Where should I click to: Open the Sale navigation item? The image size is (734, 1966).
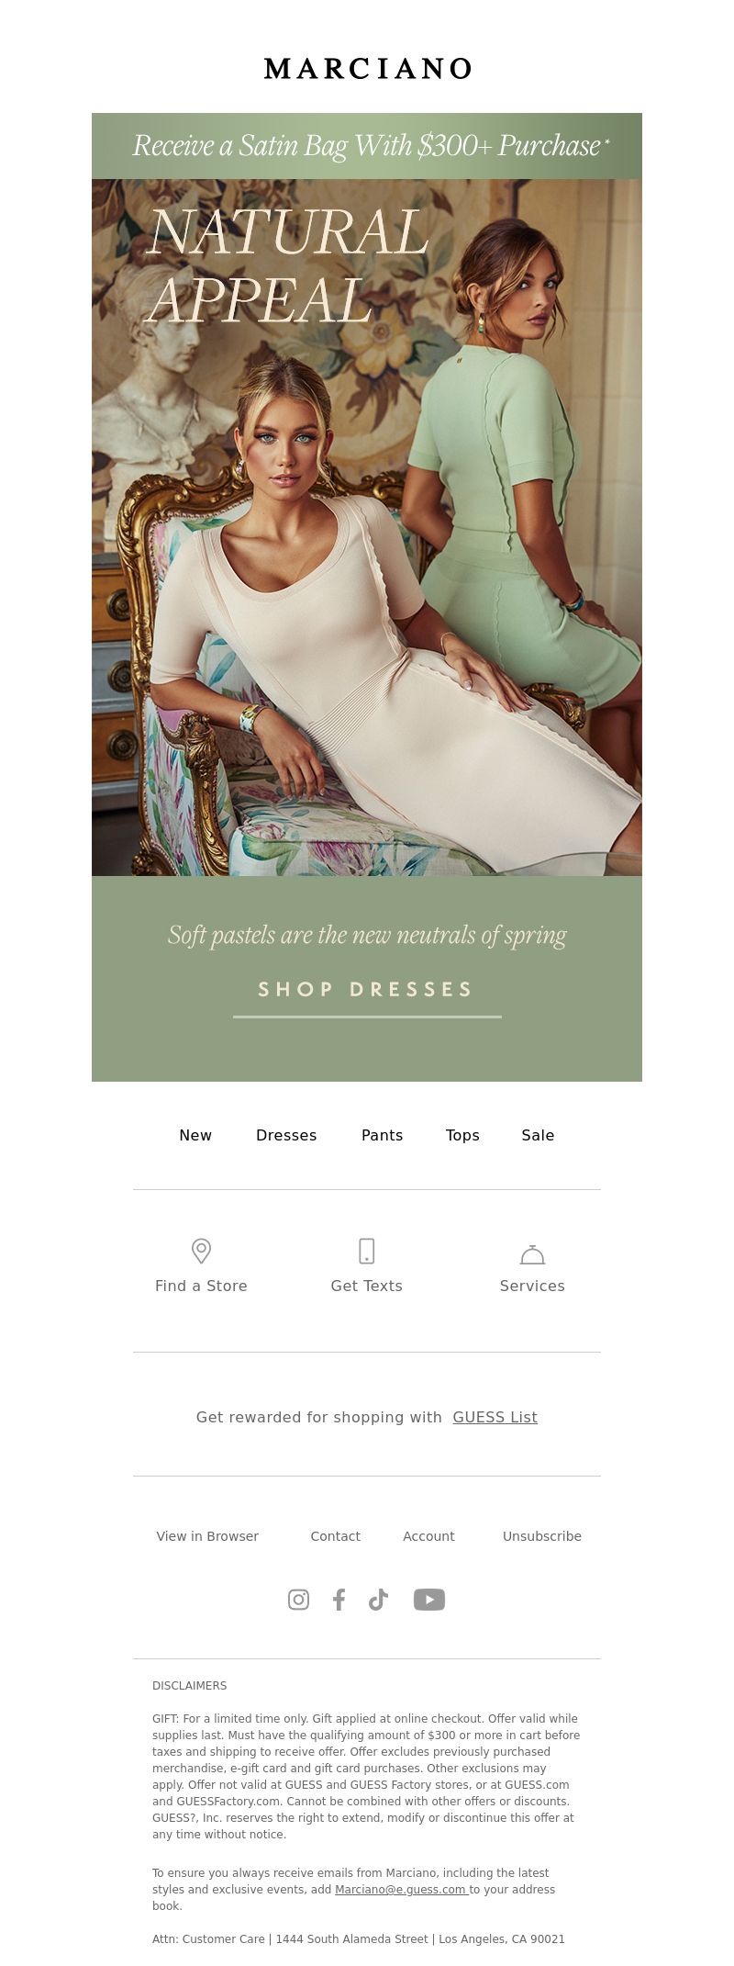(538, 1135)
